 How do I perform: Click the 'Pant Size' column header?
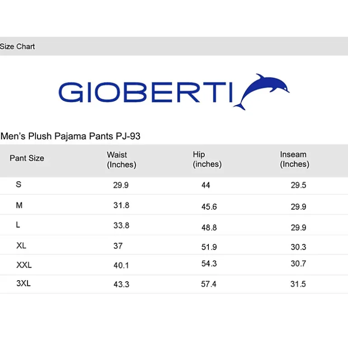pyautogui.click(x=27, y=158)
